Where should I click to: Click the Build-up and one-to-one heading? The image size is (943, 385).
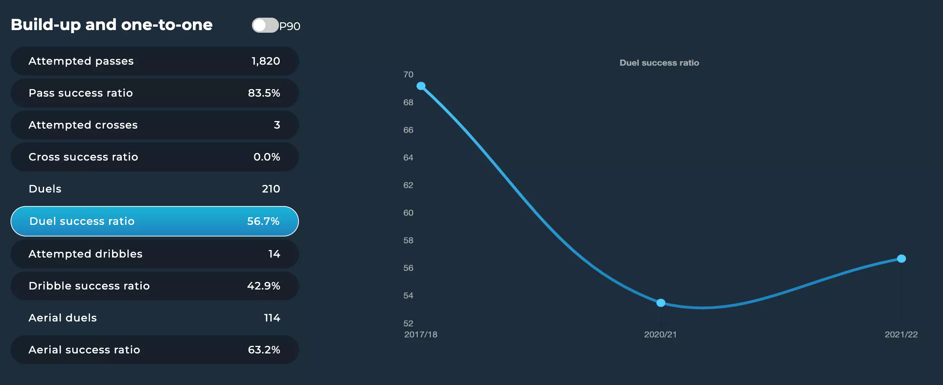click(x=112, y=25)
